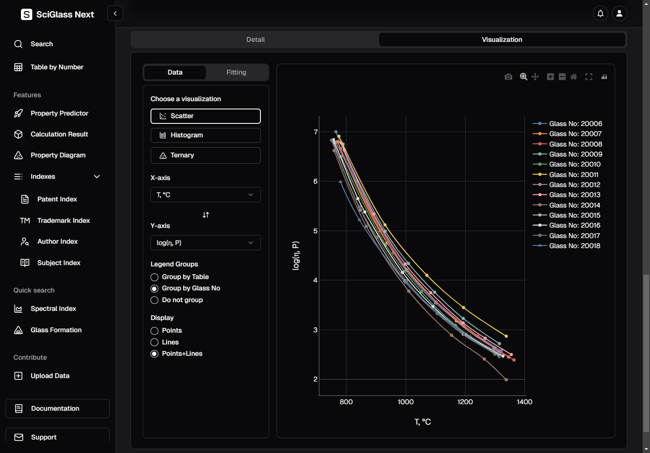Screen dimensions: 650x453
Task: Reset plot axes with home icon
Action: (574, 77)
